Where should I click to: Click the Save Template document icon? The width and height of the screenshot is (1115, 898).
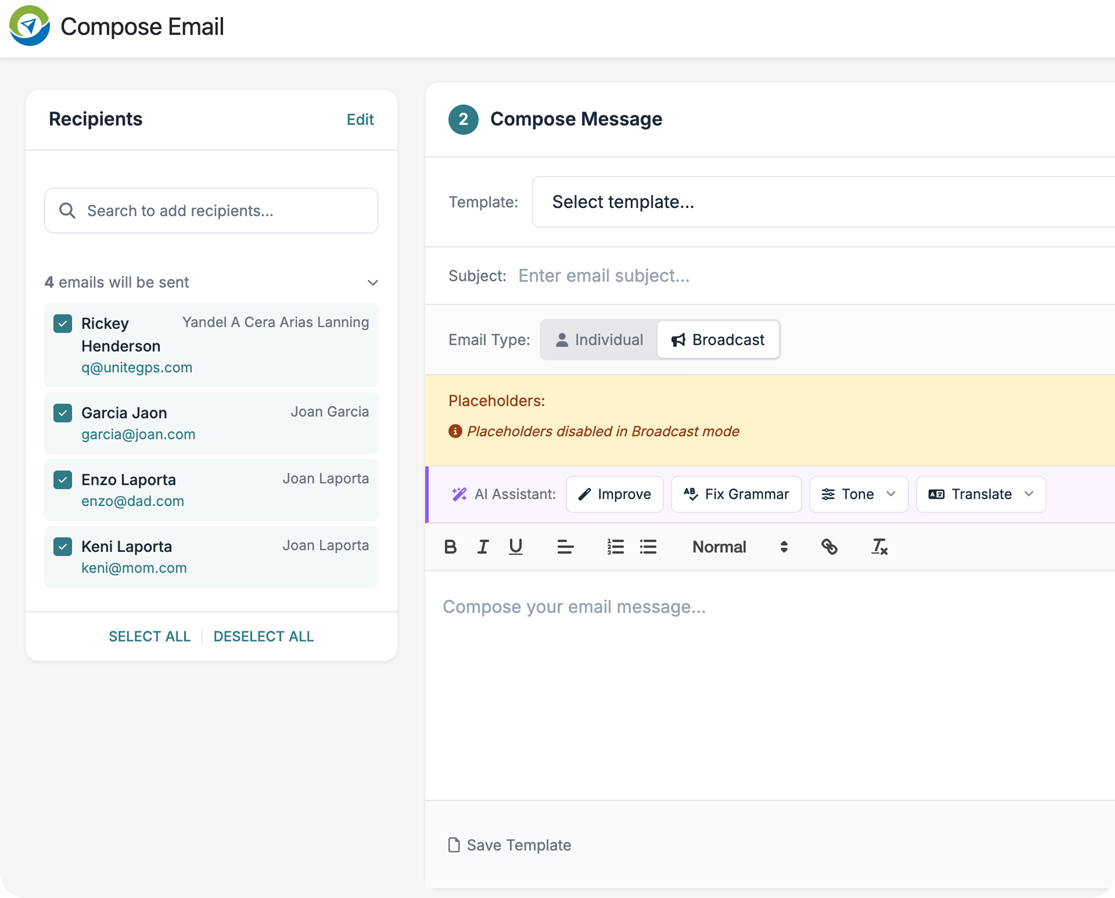(454, 845)
